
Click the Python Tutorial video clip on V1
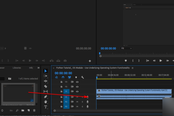click(134, 91)
